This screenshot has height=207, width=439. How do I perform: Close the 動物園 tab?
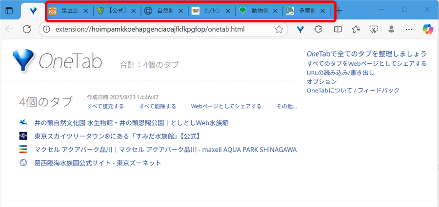coord(276,11)
